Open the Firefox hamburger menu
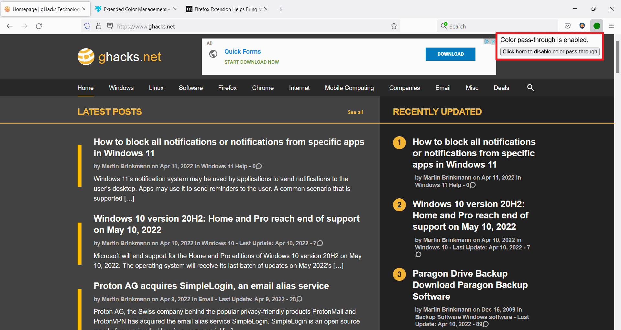 611,26
